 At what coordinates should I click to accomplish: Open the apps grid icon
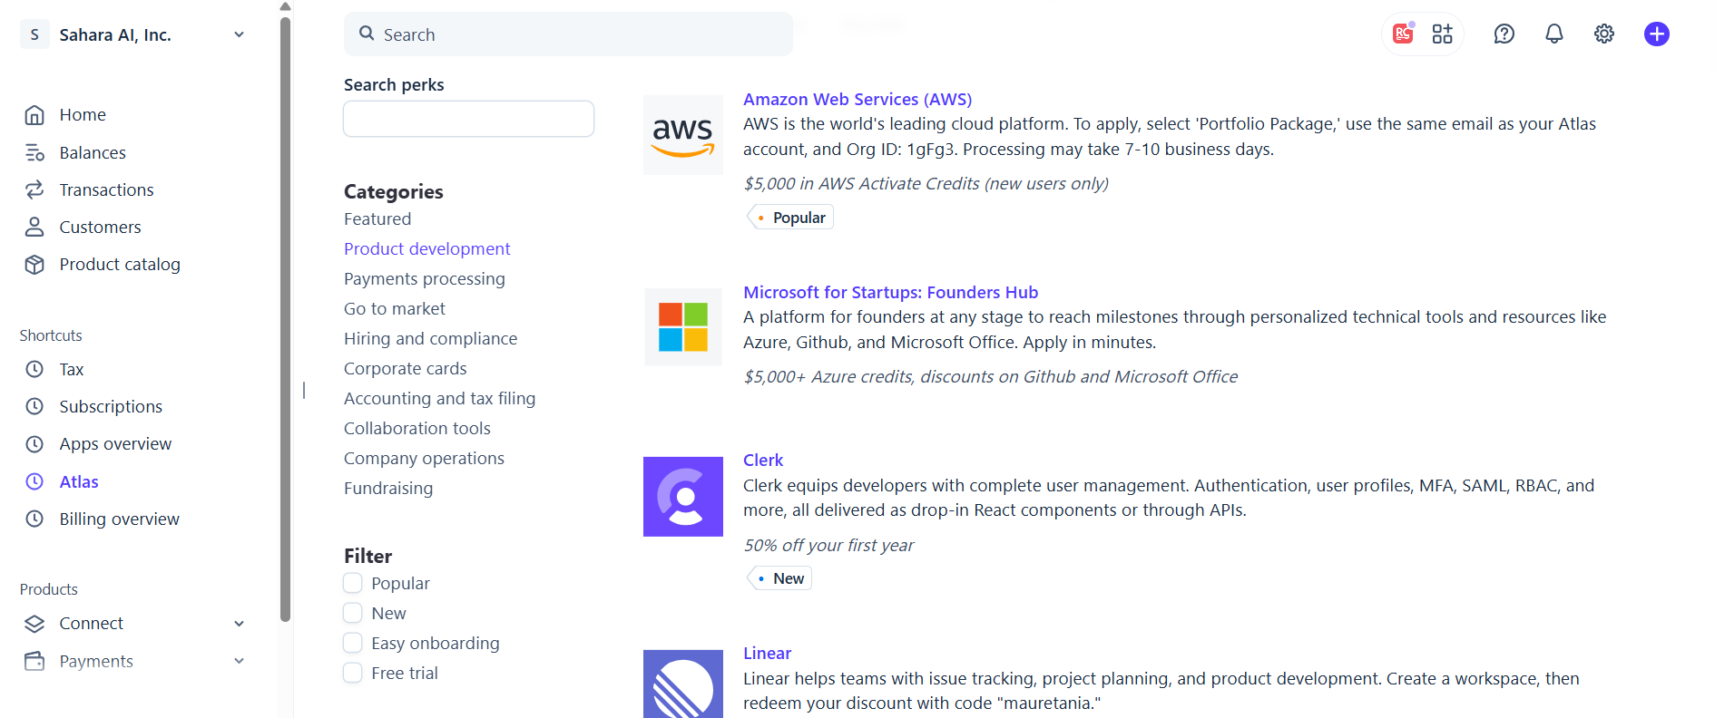[1443, 34]
